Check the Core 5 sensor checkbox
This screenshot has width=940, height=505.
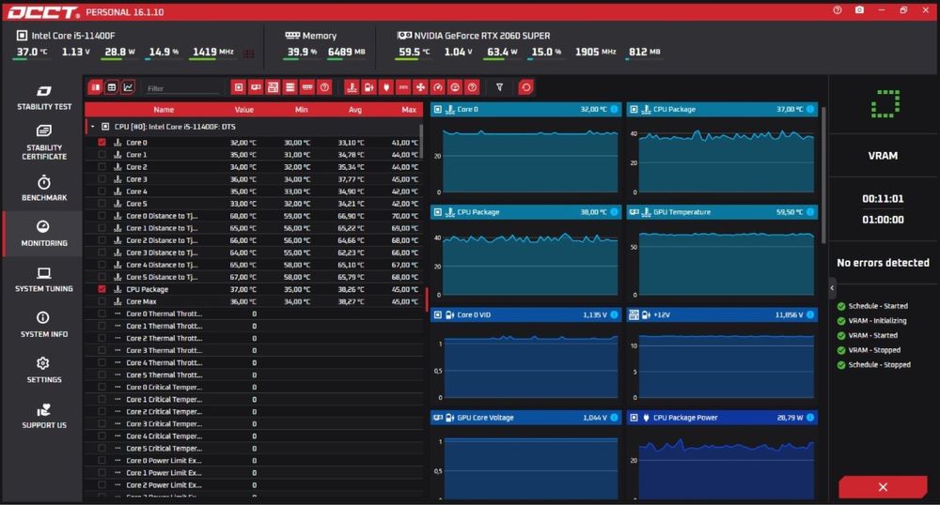click(x=102, y=204)
